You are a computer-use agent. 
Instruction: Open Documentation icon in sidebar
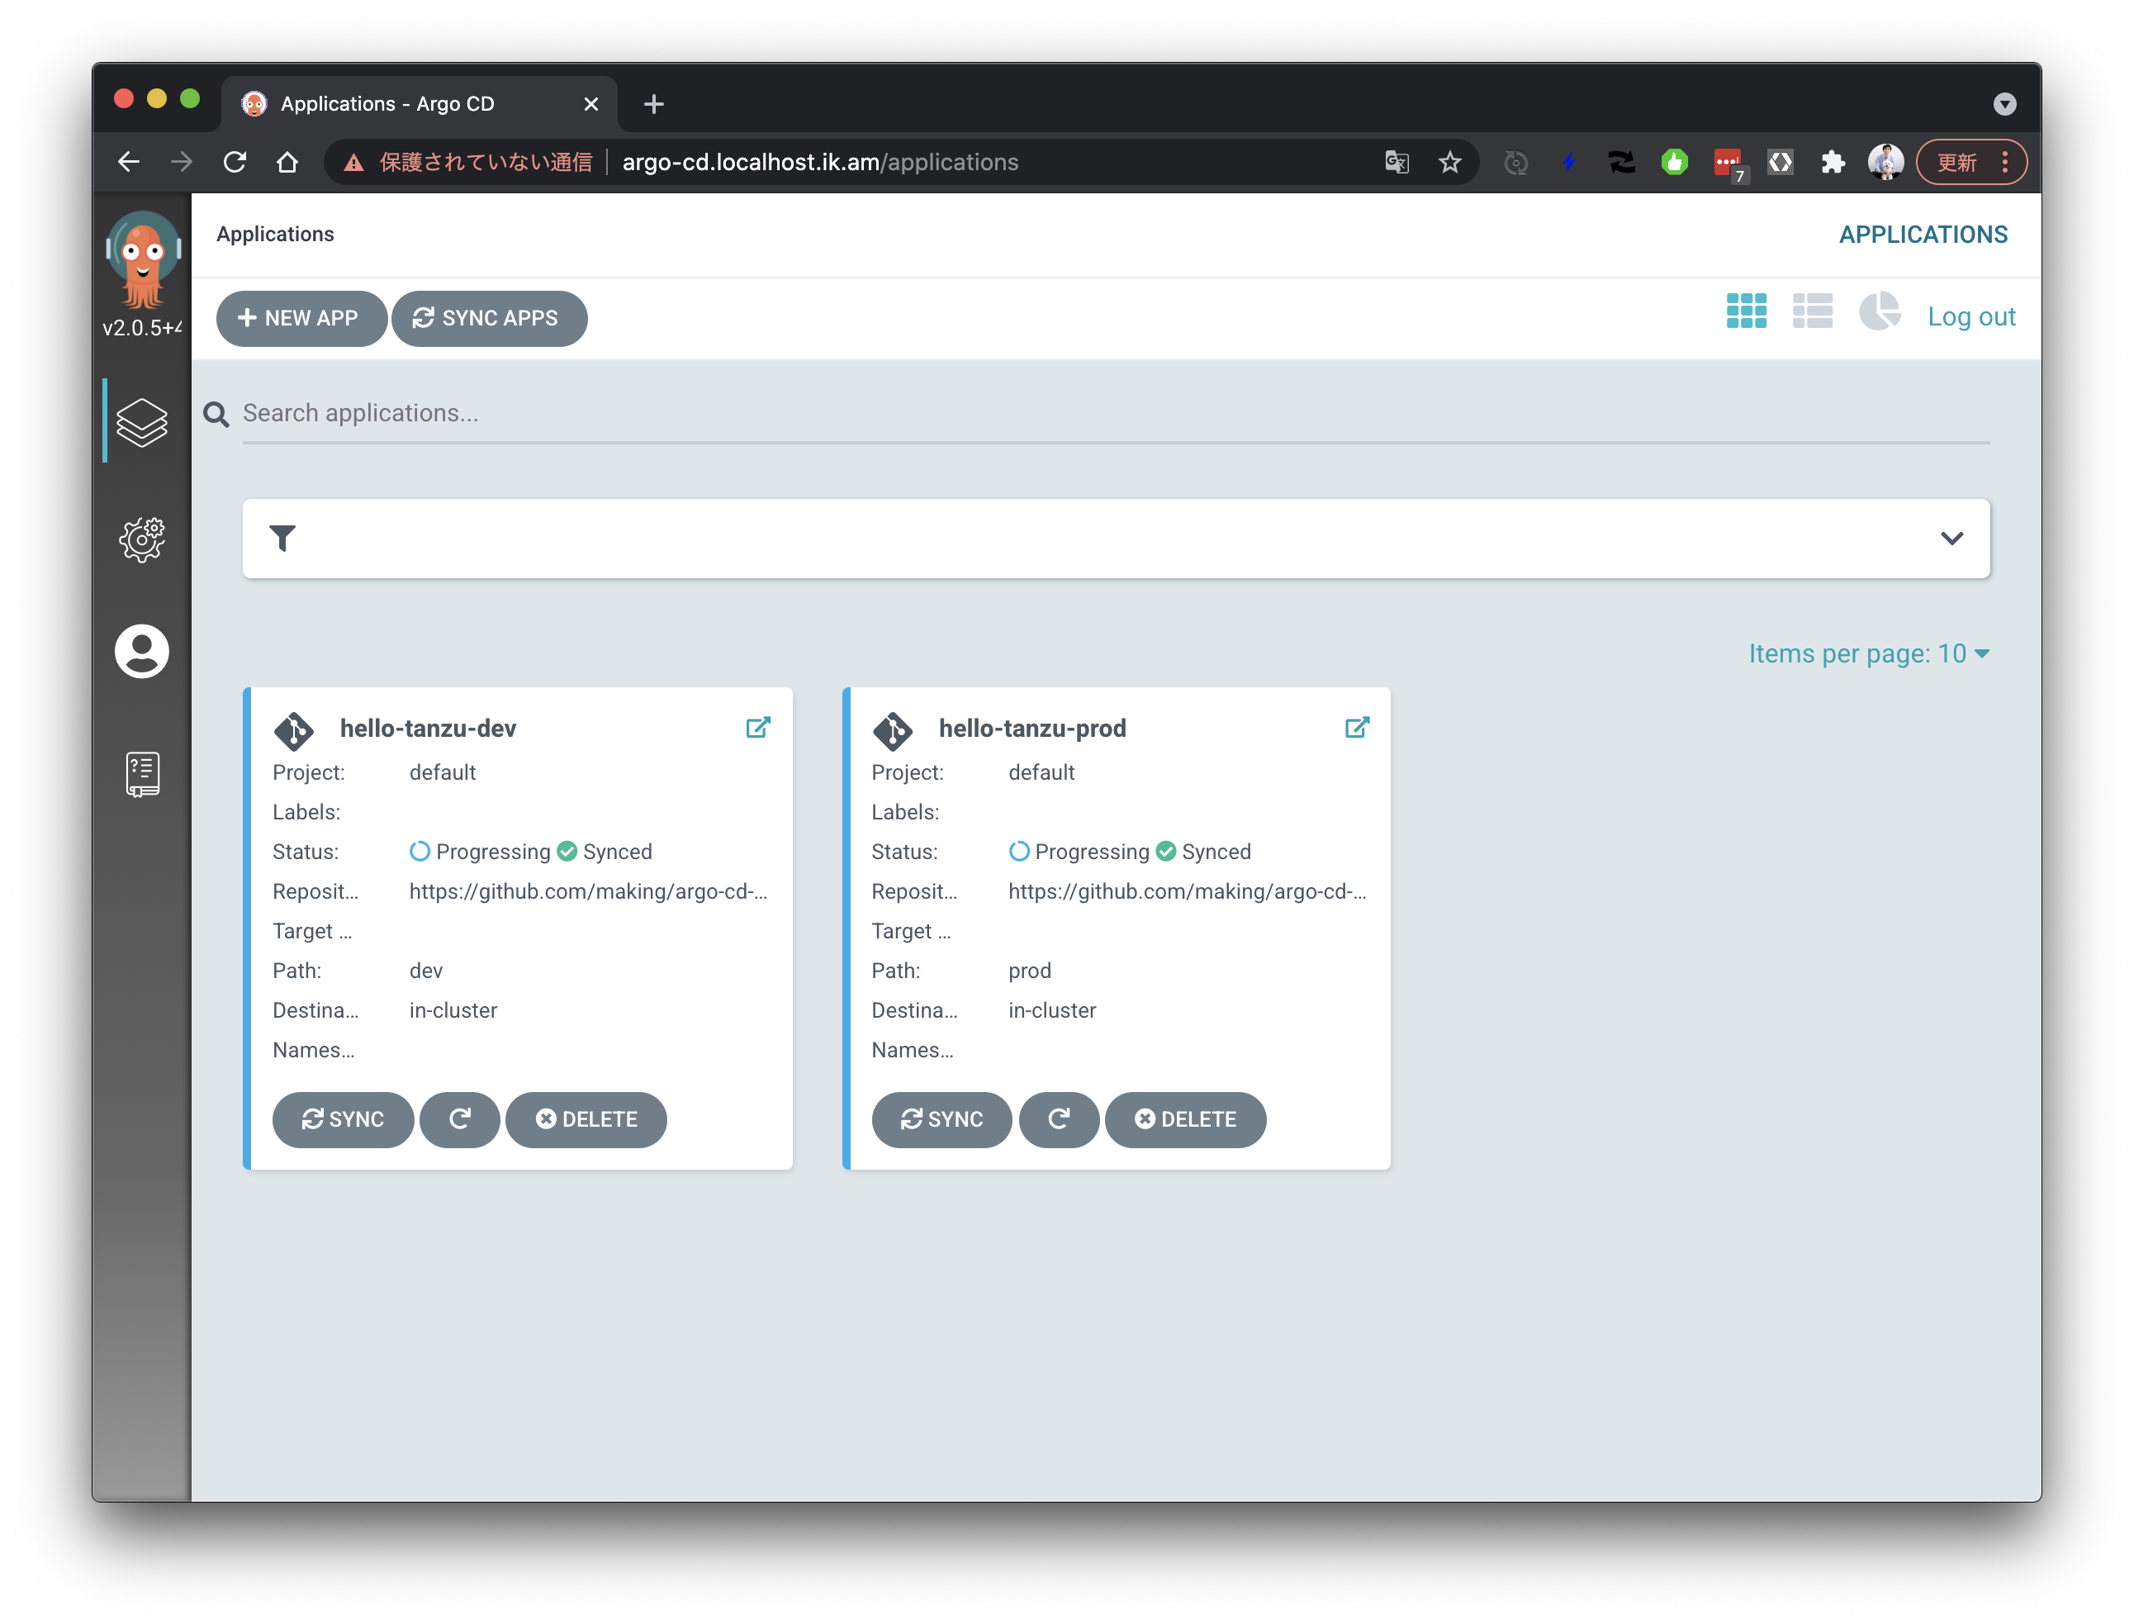click(x=142, y=773)
